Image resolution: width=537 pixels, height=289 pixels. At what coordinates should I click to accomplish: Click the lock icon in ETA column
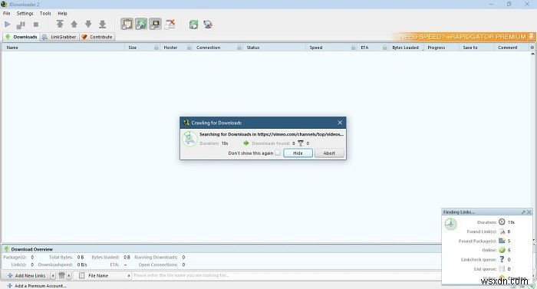click(x=385, y=48)
